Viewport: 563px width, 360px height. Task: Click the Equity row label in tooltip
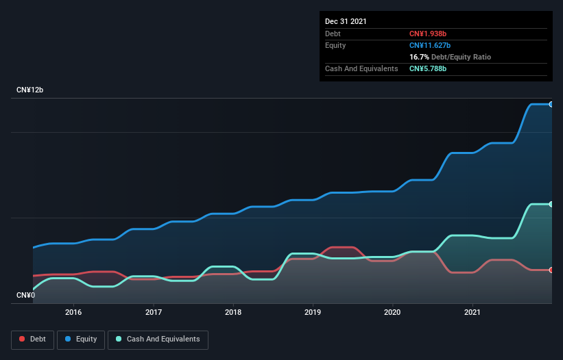[335, 45]
